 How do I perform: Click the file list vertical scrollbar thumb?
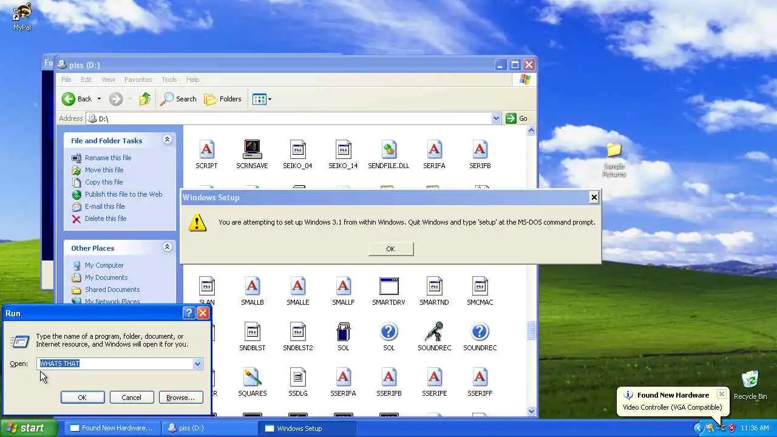532,331
